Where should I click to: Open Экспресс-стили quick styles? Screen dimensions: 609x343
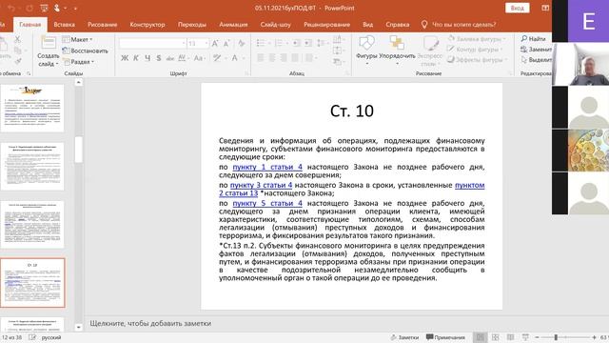pos(429,50)
